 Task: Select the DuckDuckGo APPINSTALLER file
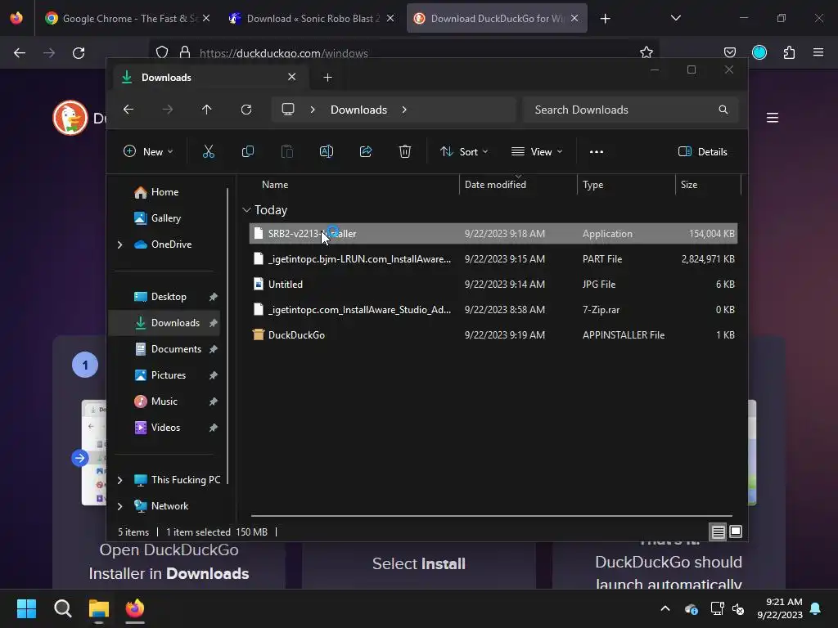493,335
